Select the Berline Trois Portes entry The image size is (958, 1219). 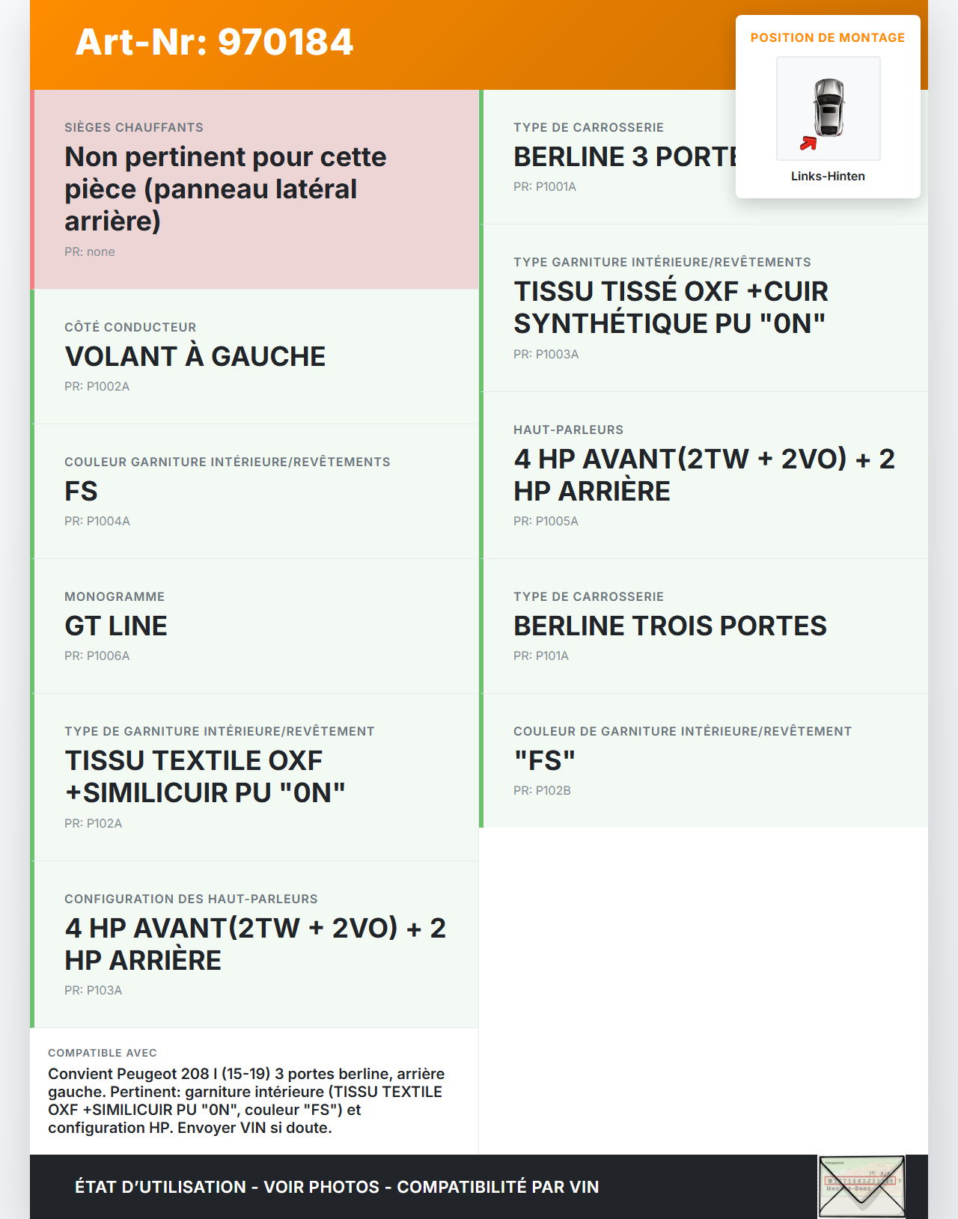coord(670,626)
